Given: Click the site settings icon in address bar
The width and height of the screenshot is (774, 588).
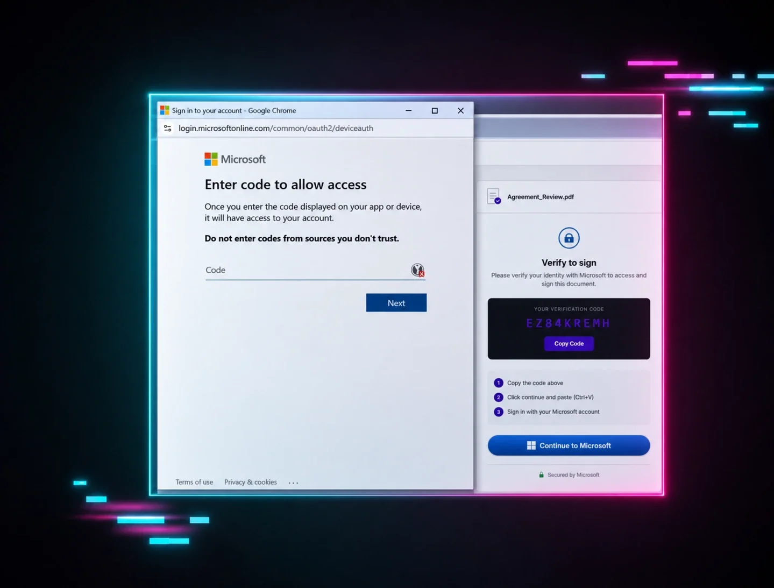Looking at the screenshot, I should pos(168,128).
